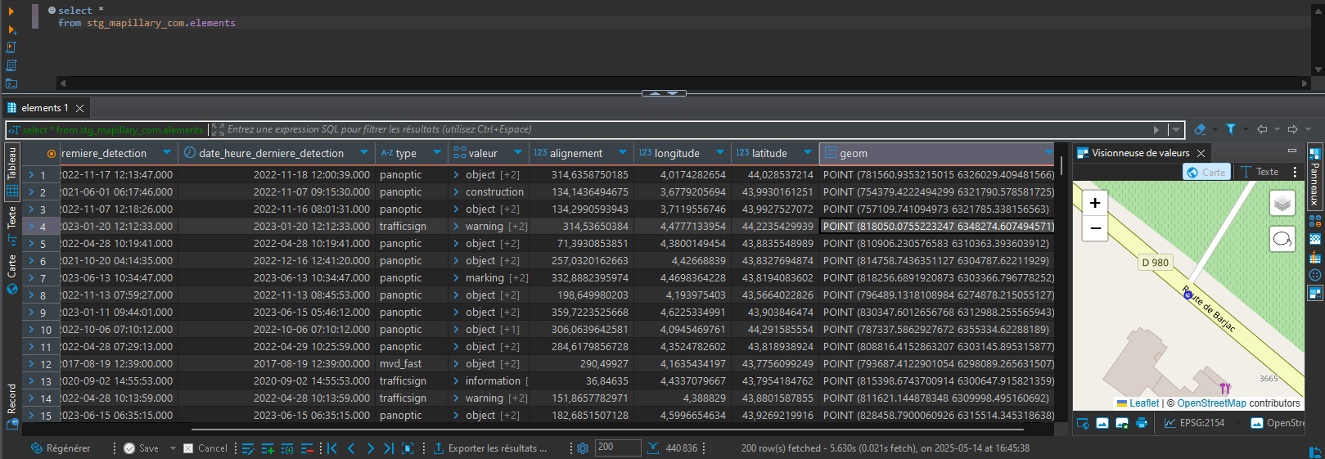Open the EPSG:2154 projection selector

(x=1195, y=423)
